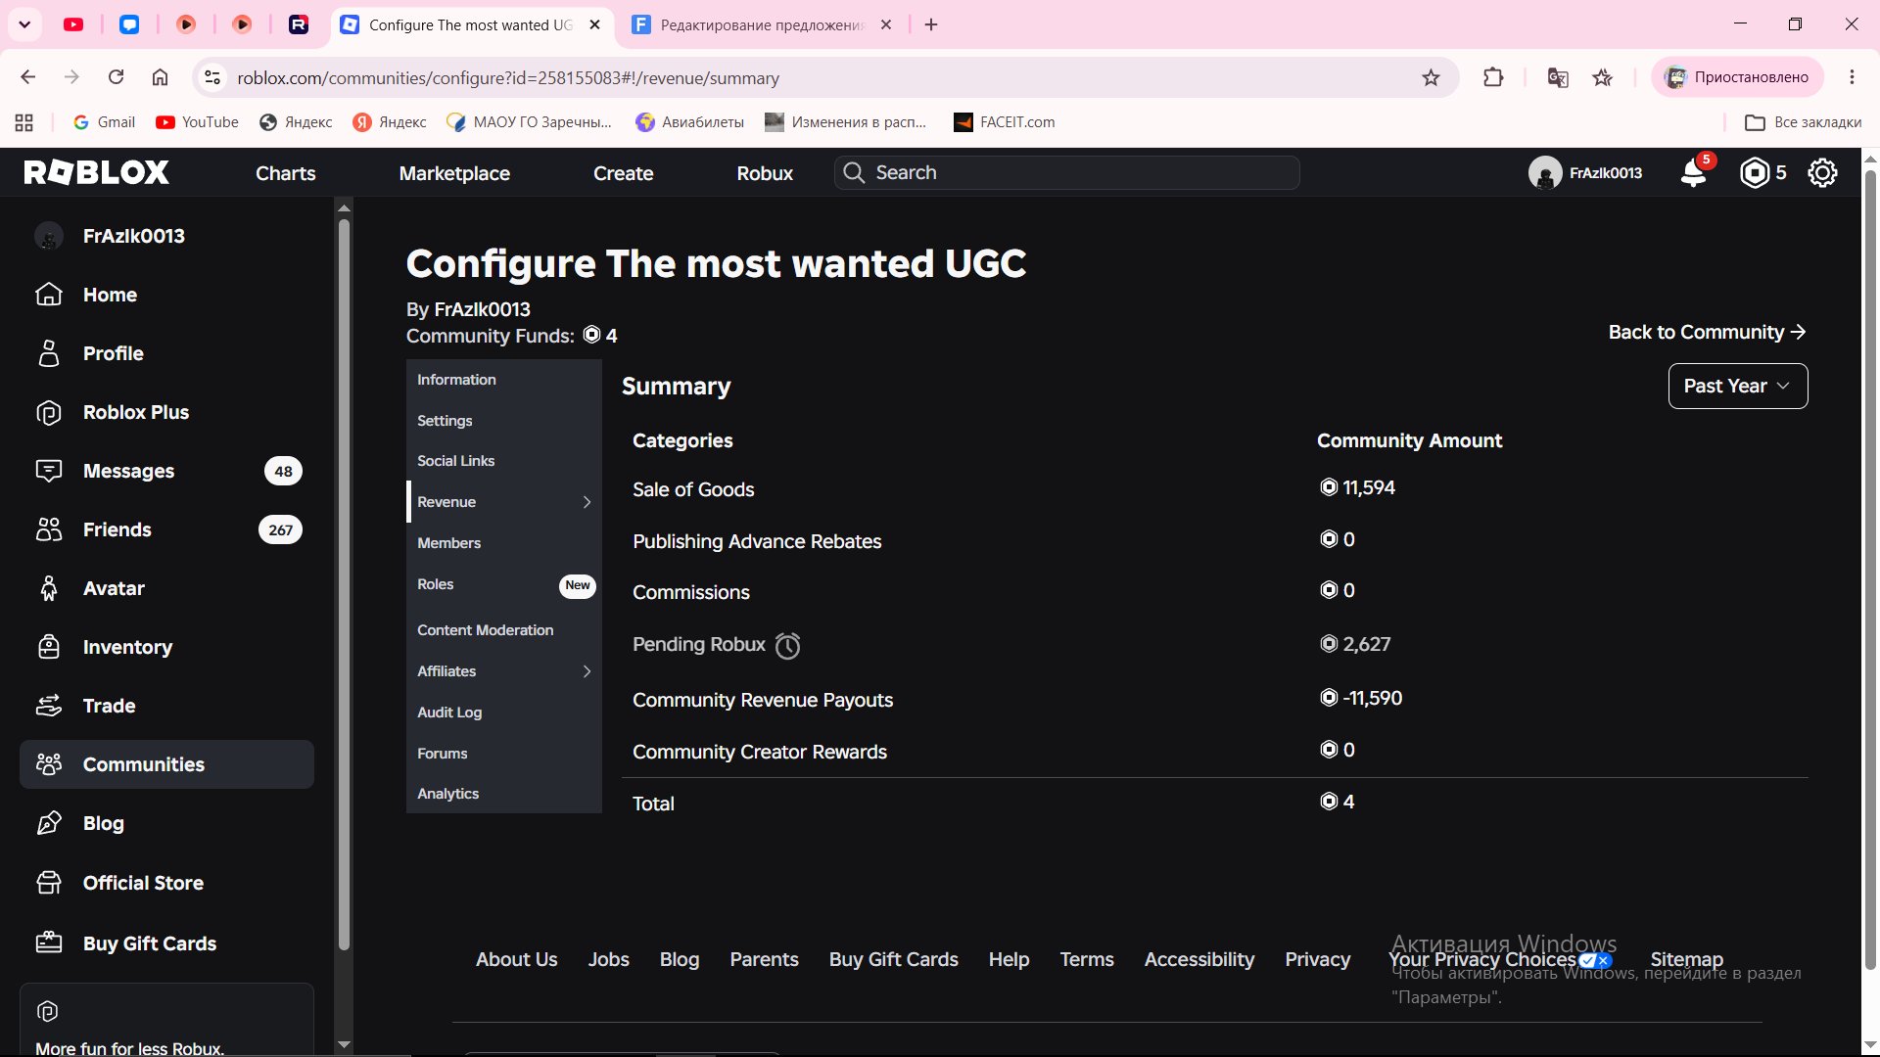This screenshot has height=1057, width=1880.
Task: Click the Sitemap footer link
Action: coord(1686,959)
